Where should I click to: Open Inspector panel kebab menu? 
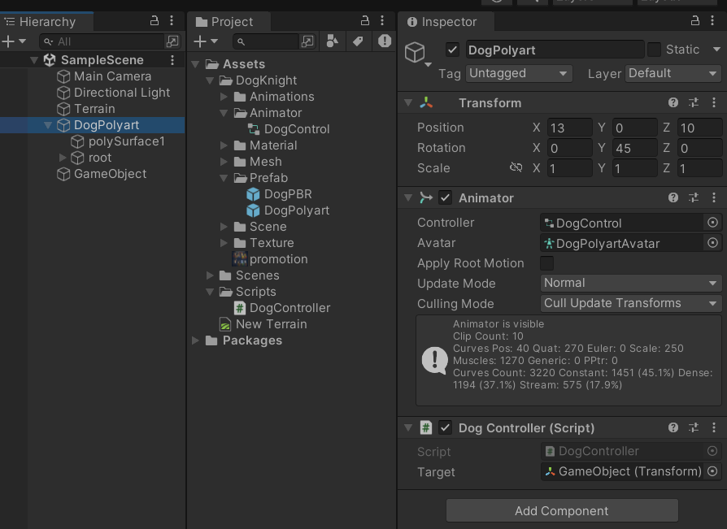712,20
